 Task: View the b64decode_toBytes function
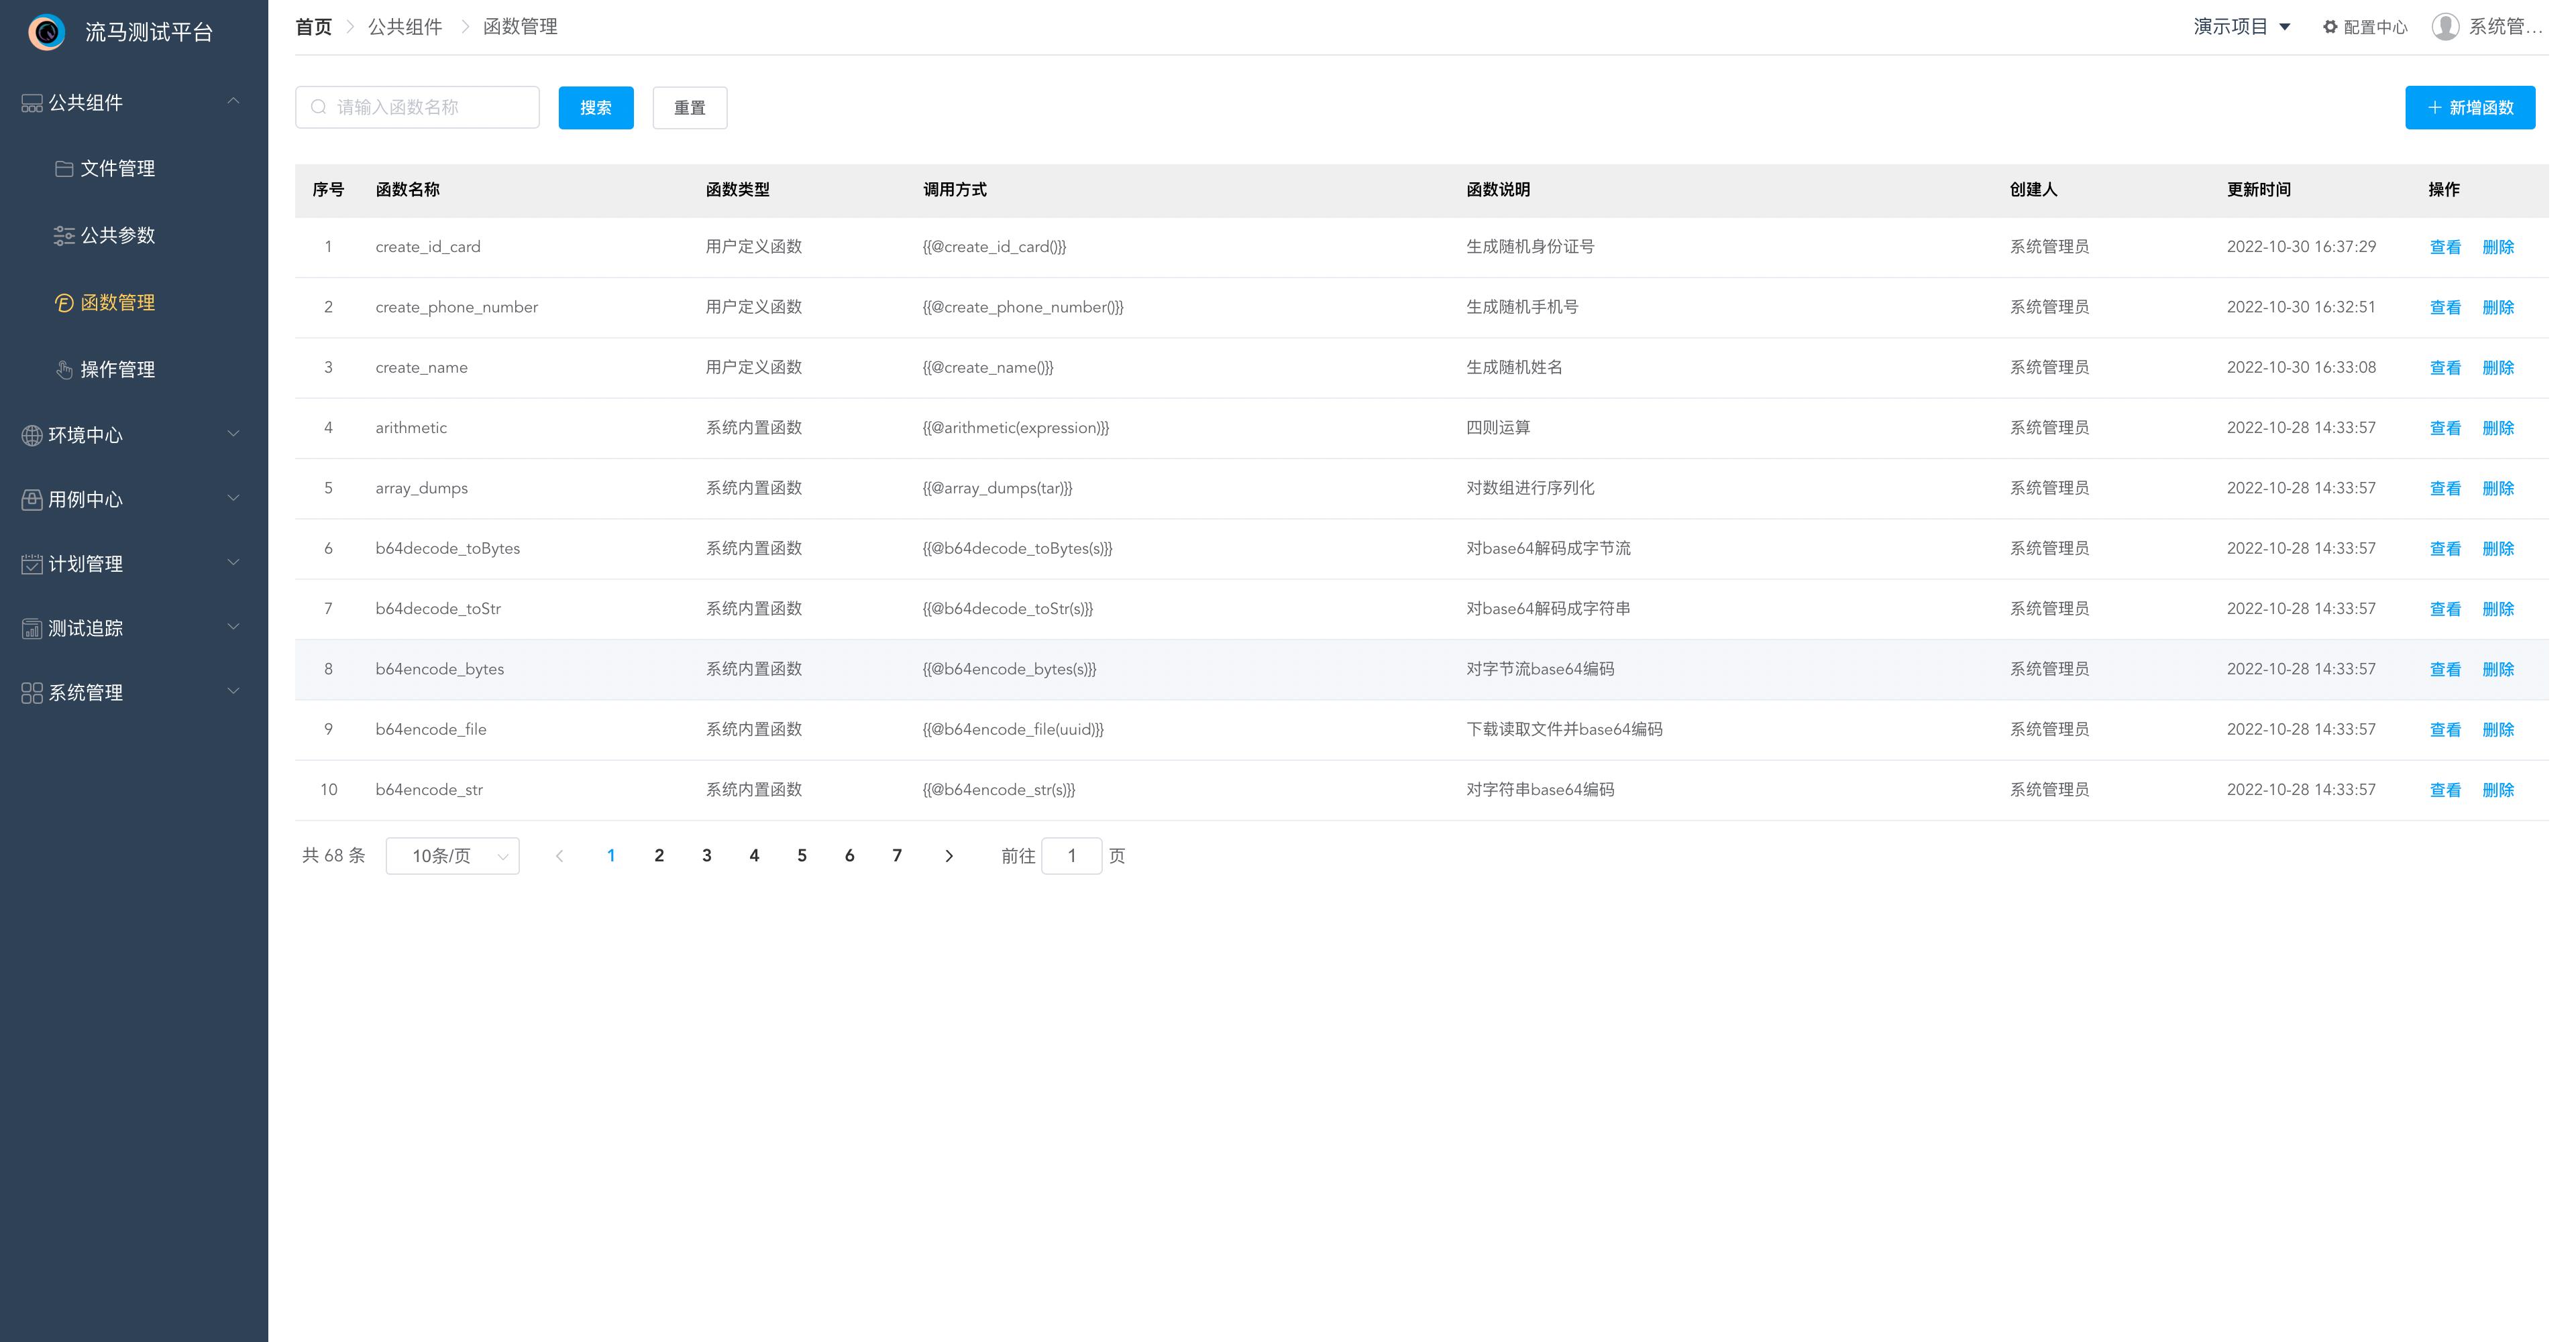pyautogui.click(x=2445, y=548)
